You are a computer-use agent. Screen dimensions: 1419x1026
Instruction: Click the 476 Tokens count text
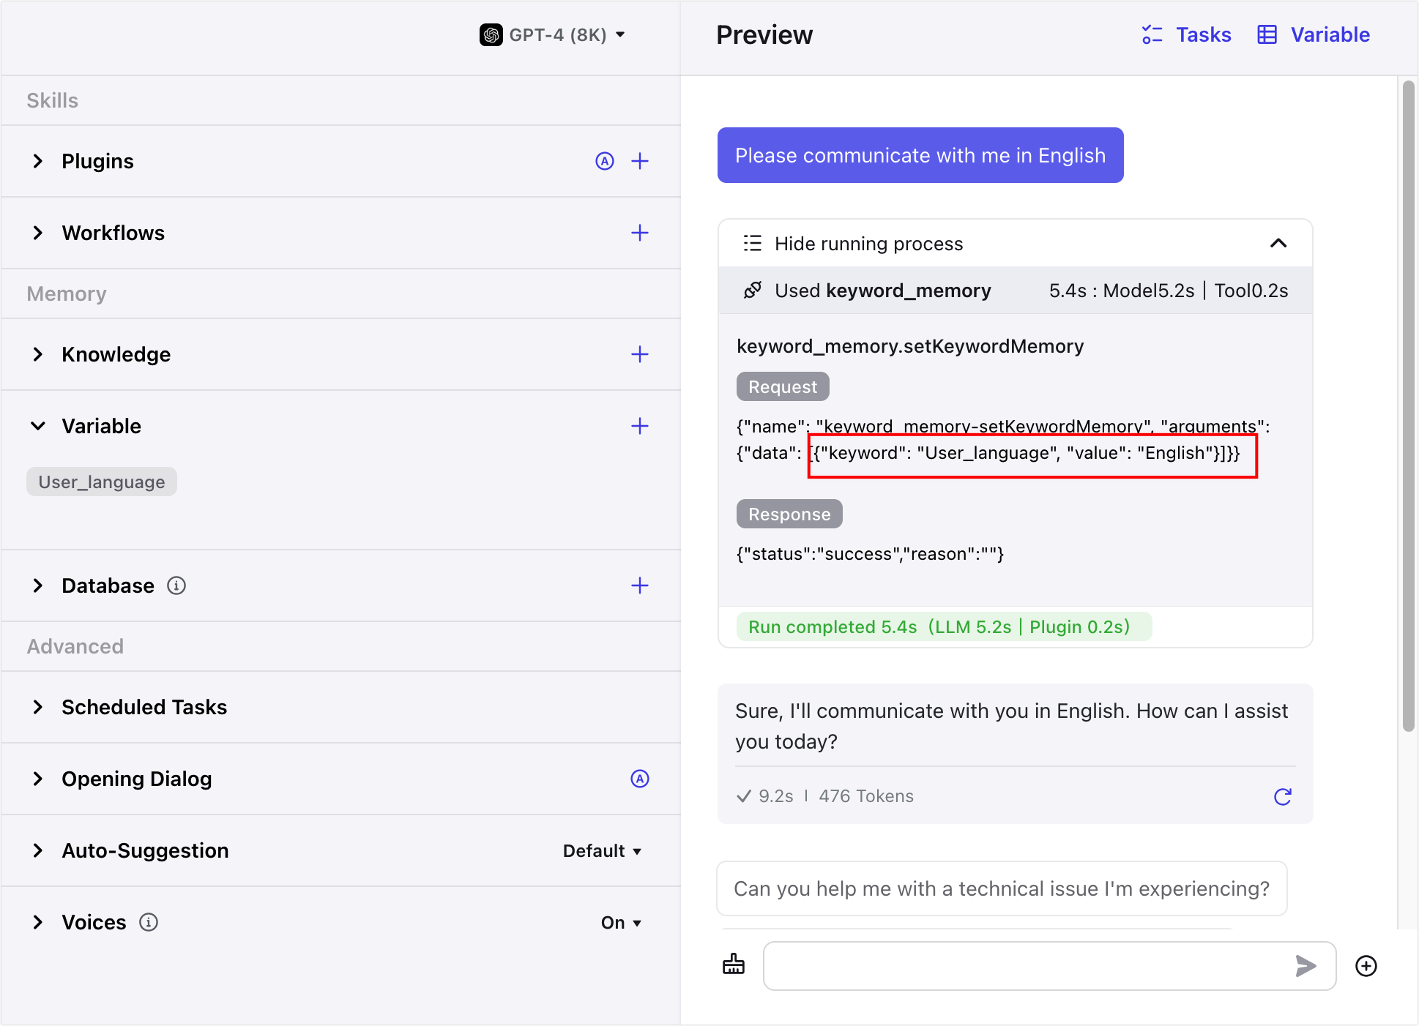(x=866, y=796)
